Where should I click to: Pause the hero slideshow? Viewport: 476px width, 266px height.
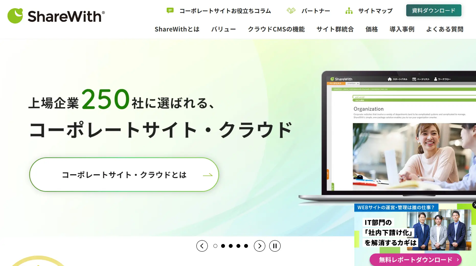[x=275, y=246]
